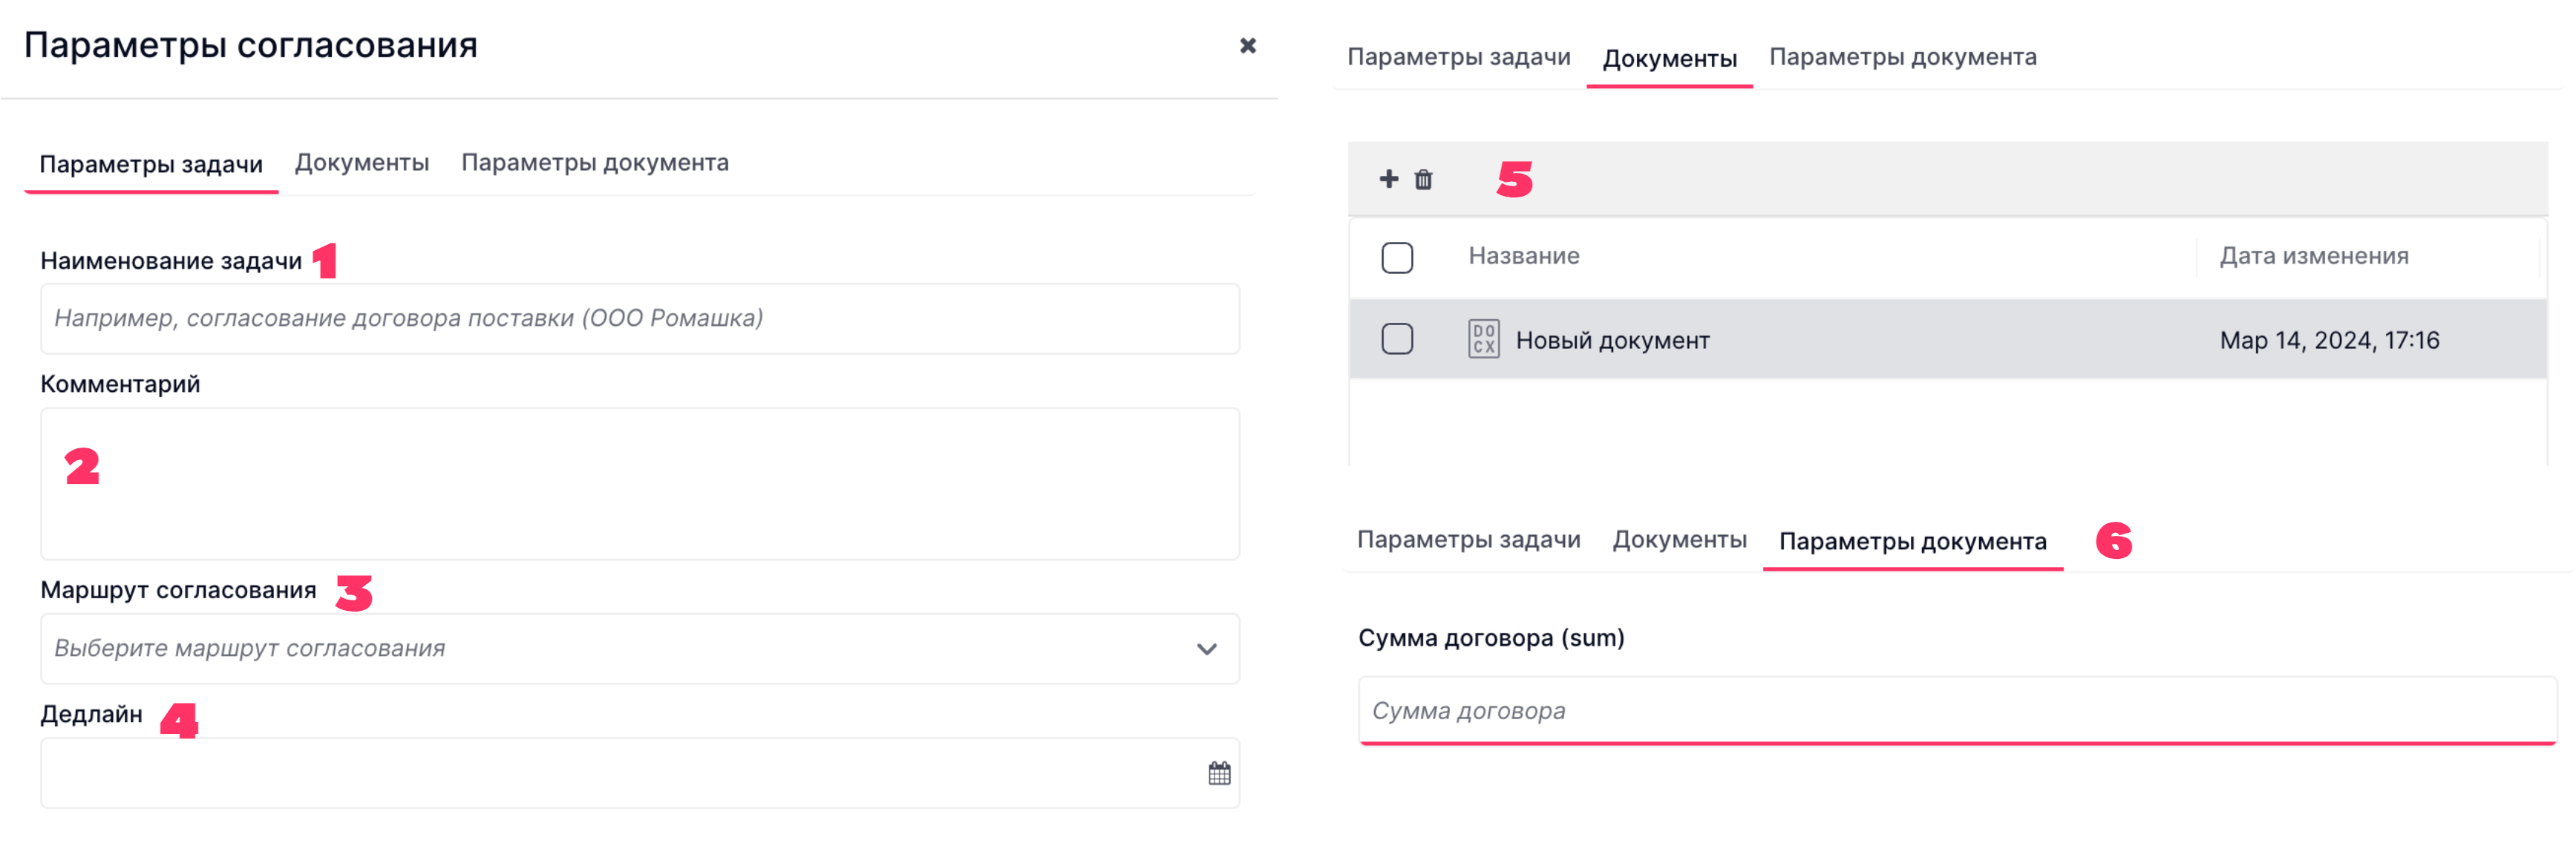Select Документы tab in bottom-right panel

click(x=1679, y=540)
